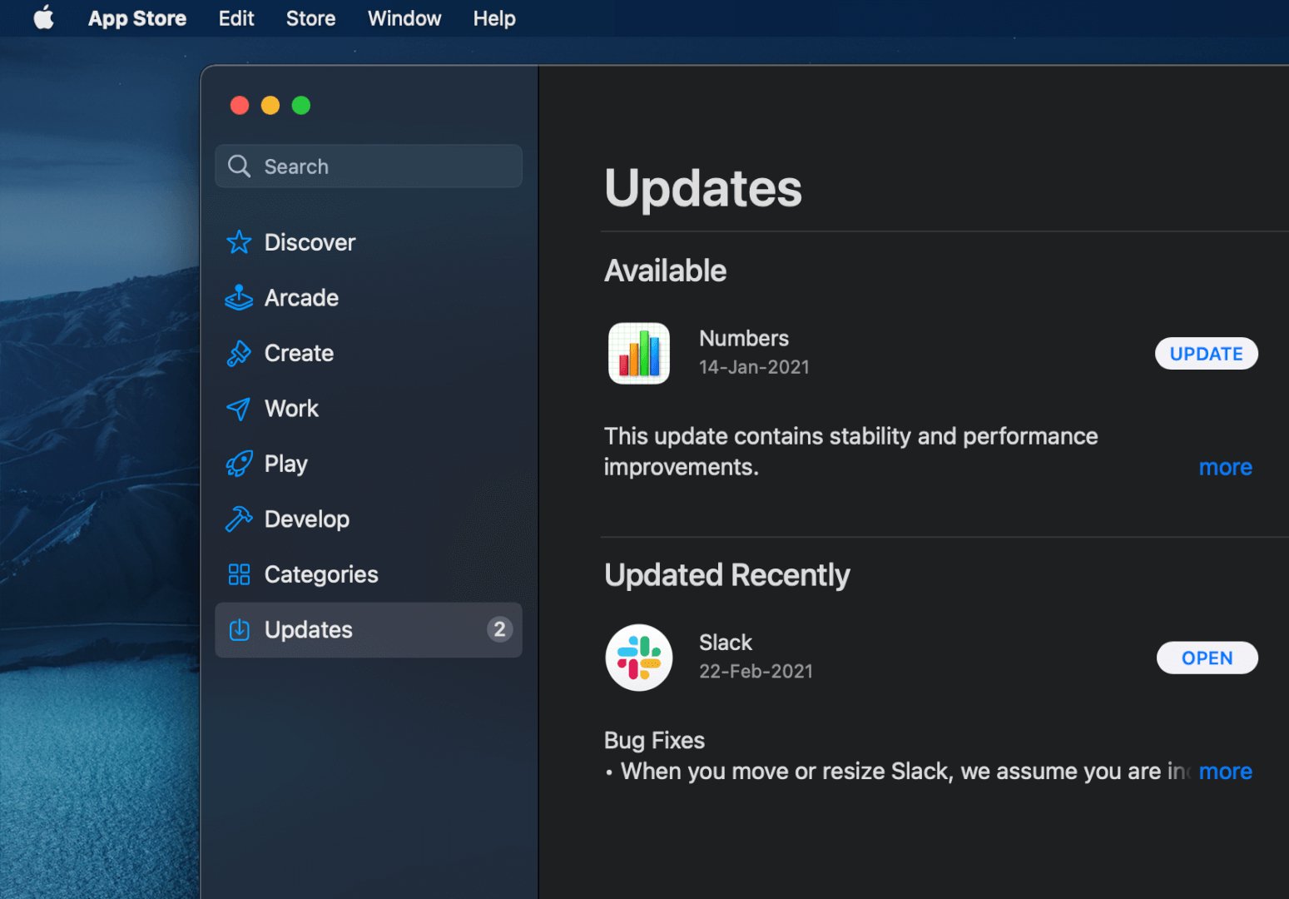Image resolution: width=1289 pixels, height=899 pixels.
Task: Click the Slack app name
Action: [726, 643]
